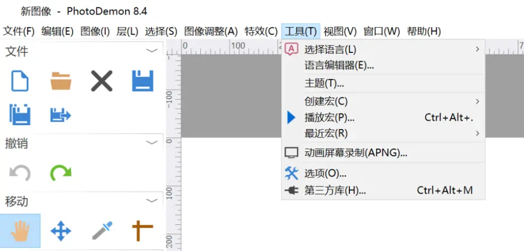This screenshot has width=524, height=251.
Task: Open the 文件(F) menu
Action: [19, 31]
